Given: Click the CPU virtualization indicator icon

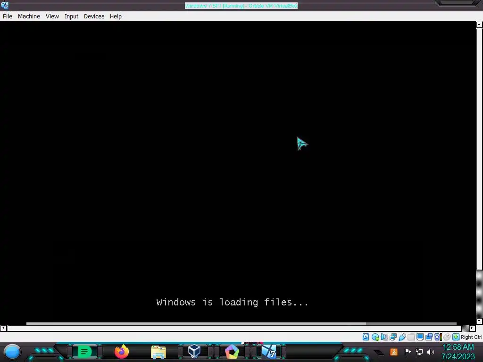Looking at the screenshot, I should (x=438, y=337).
